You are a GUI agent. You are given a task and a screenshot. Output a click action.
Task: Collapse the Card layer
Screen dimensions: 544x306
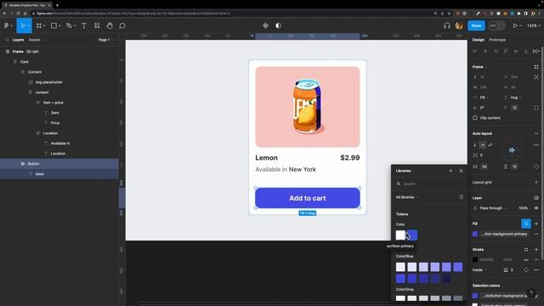tap(15, 62)
